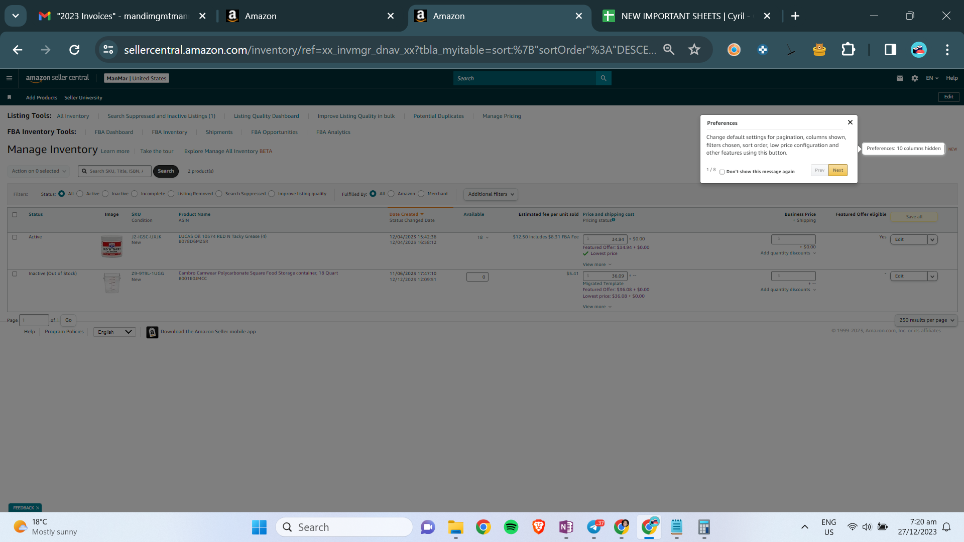Click the Search button beside SKU search
The height and width of the screenshot is (542, 964).
tap(166, 171)
